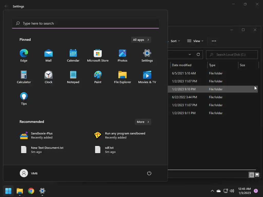This screenshot has height=197, width=263.
Task: Launch Microsoft Store from pinned apps
Action: pyautogui.click(x=98, y=56)
